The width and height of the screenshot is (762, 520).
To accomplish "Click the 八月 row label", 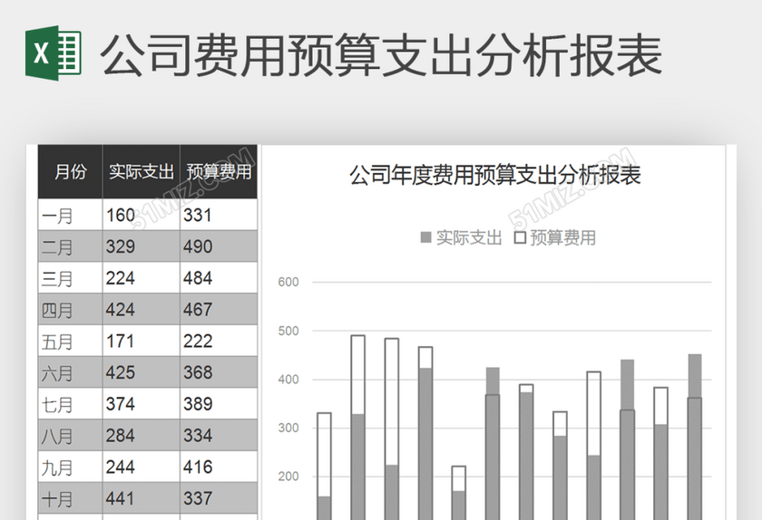I will tap(57, 436).
